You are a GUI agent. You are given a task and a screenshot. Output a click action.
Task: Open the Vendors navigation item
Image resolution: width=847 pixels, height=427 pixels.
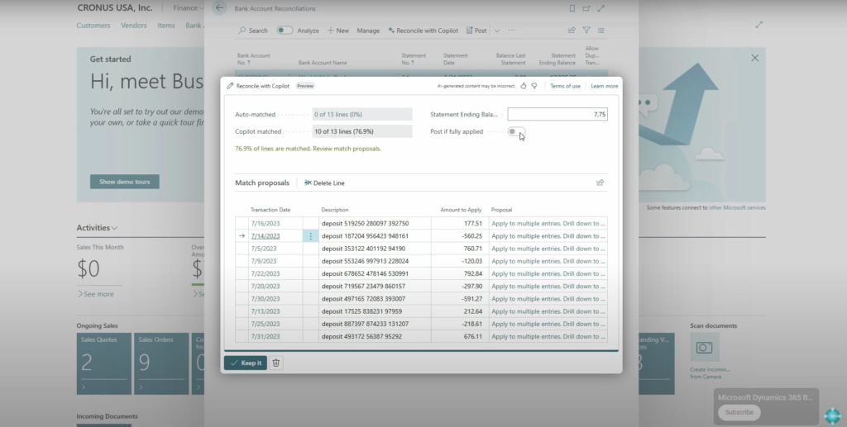[x=134, y=26]
